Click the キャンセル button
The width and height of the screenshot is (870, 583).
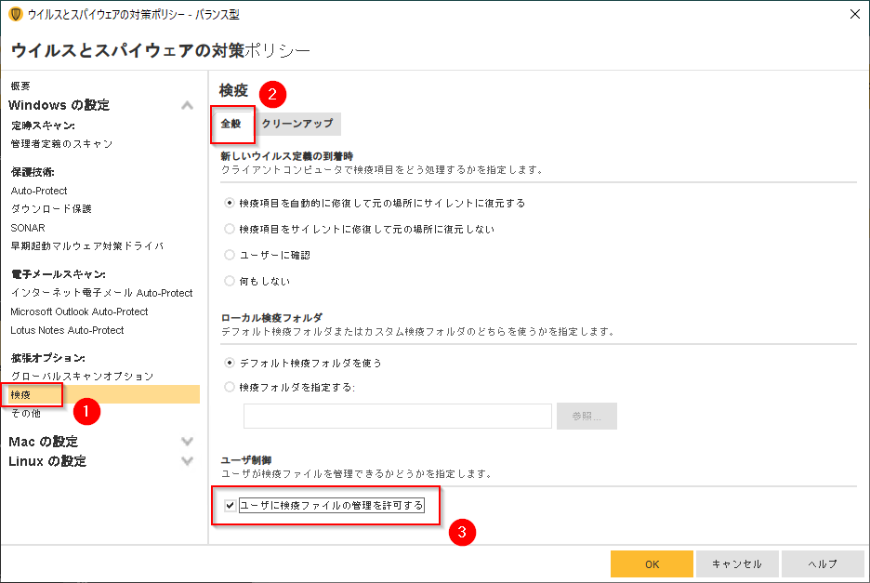[x=736, y=564]
